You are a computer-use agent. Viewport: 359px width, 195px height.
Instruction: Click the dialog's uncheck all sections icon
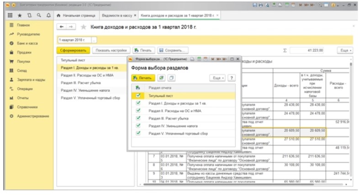click(x=171, y=78)
